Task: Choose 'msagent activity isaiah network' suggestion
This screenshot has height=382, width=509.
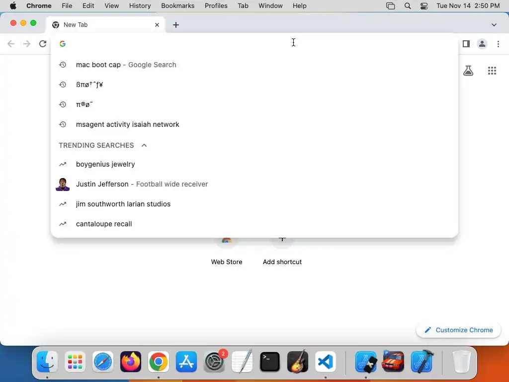Action: click(254, 124)
